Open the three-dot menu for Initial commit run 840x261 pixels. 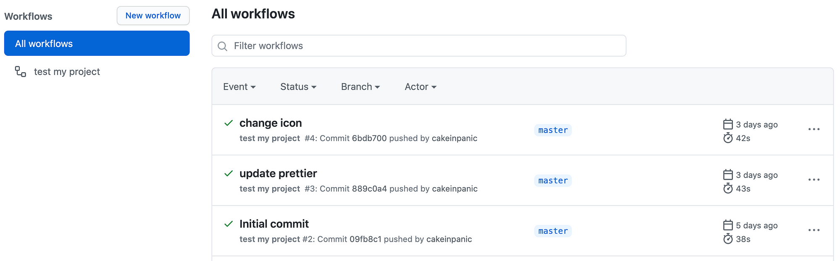[814, 230]
